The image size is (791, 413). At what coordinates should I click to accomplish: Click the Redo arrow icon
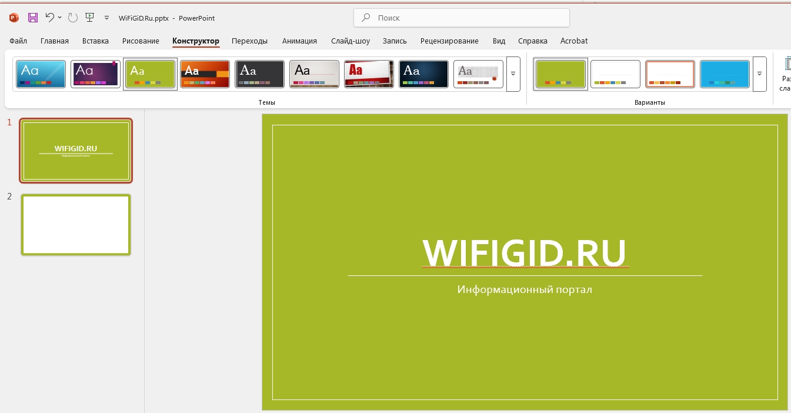point(73,18)
